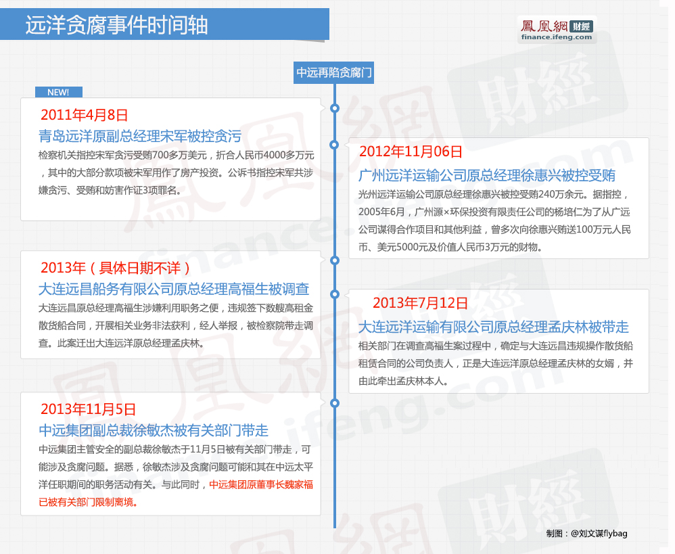675x554 pixels.
Task: Click date text 2012年11月06日
Action: [411, 152]
